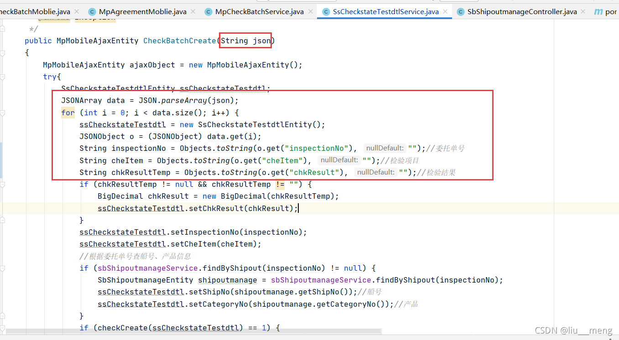Click the 'String json' parameter
The height and width of the screenshot is (340, 619).
tap(246, 41)
